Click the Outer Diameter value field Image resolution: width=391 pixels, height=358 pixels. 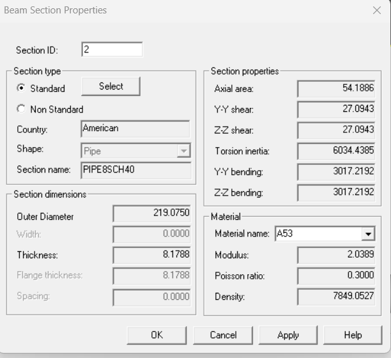tap(151, 214)
